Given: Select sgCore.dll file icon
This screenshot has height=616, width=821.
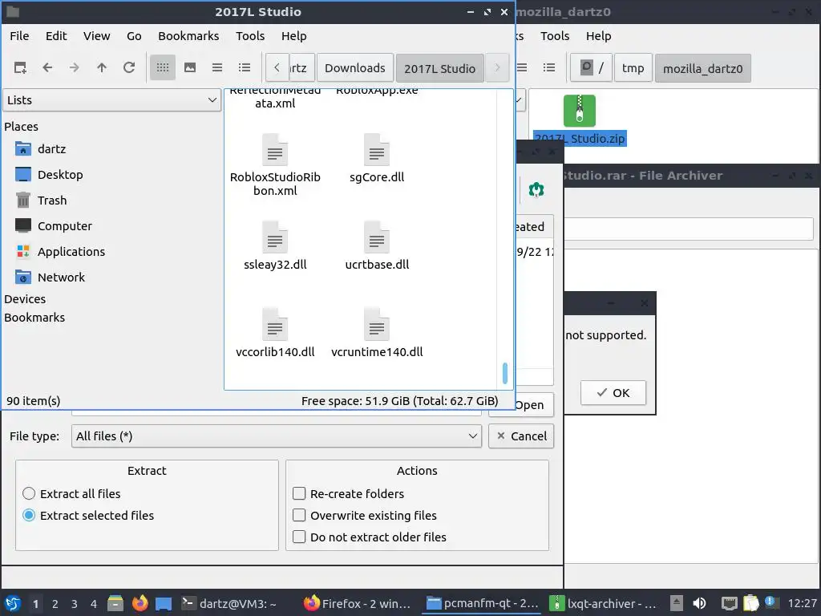Looking at the screenshot, I should tap(377, 150).
